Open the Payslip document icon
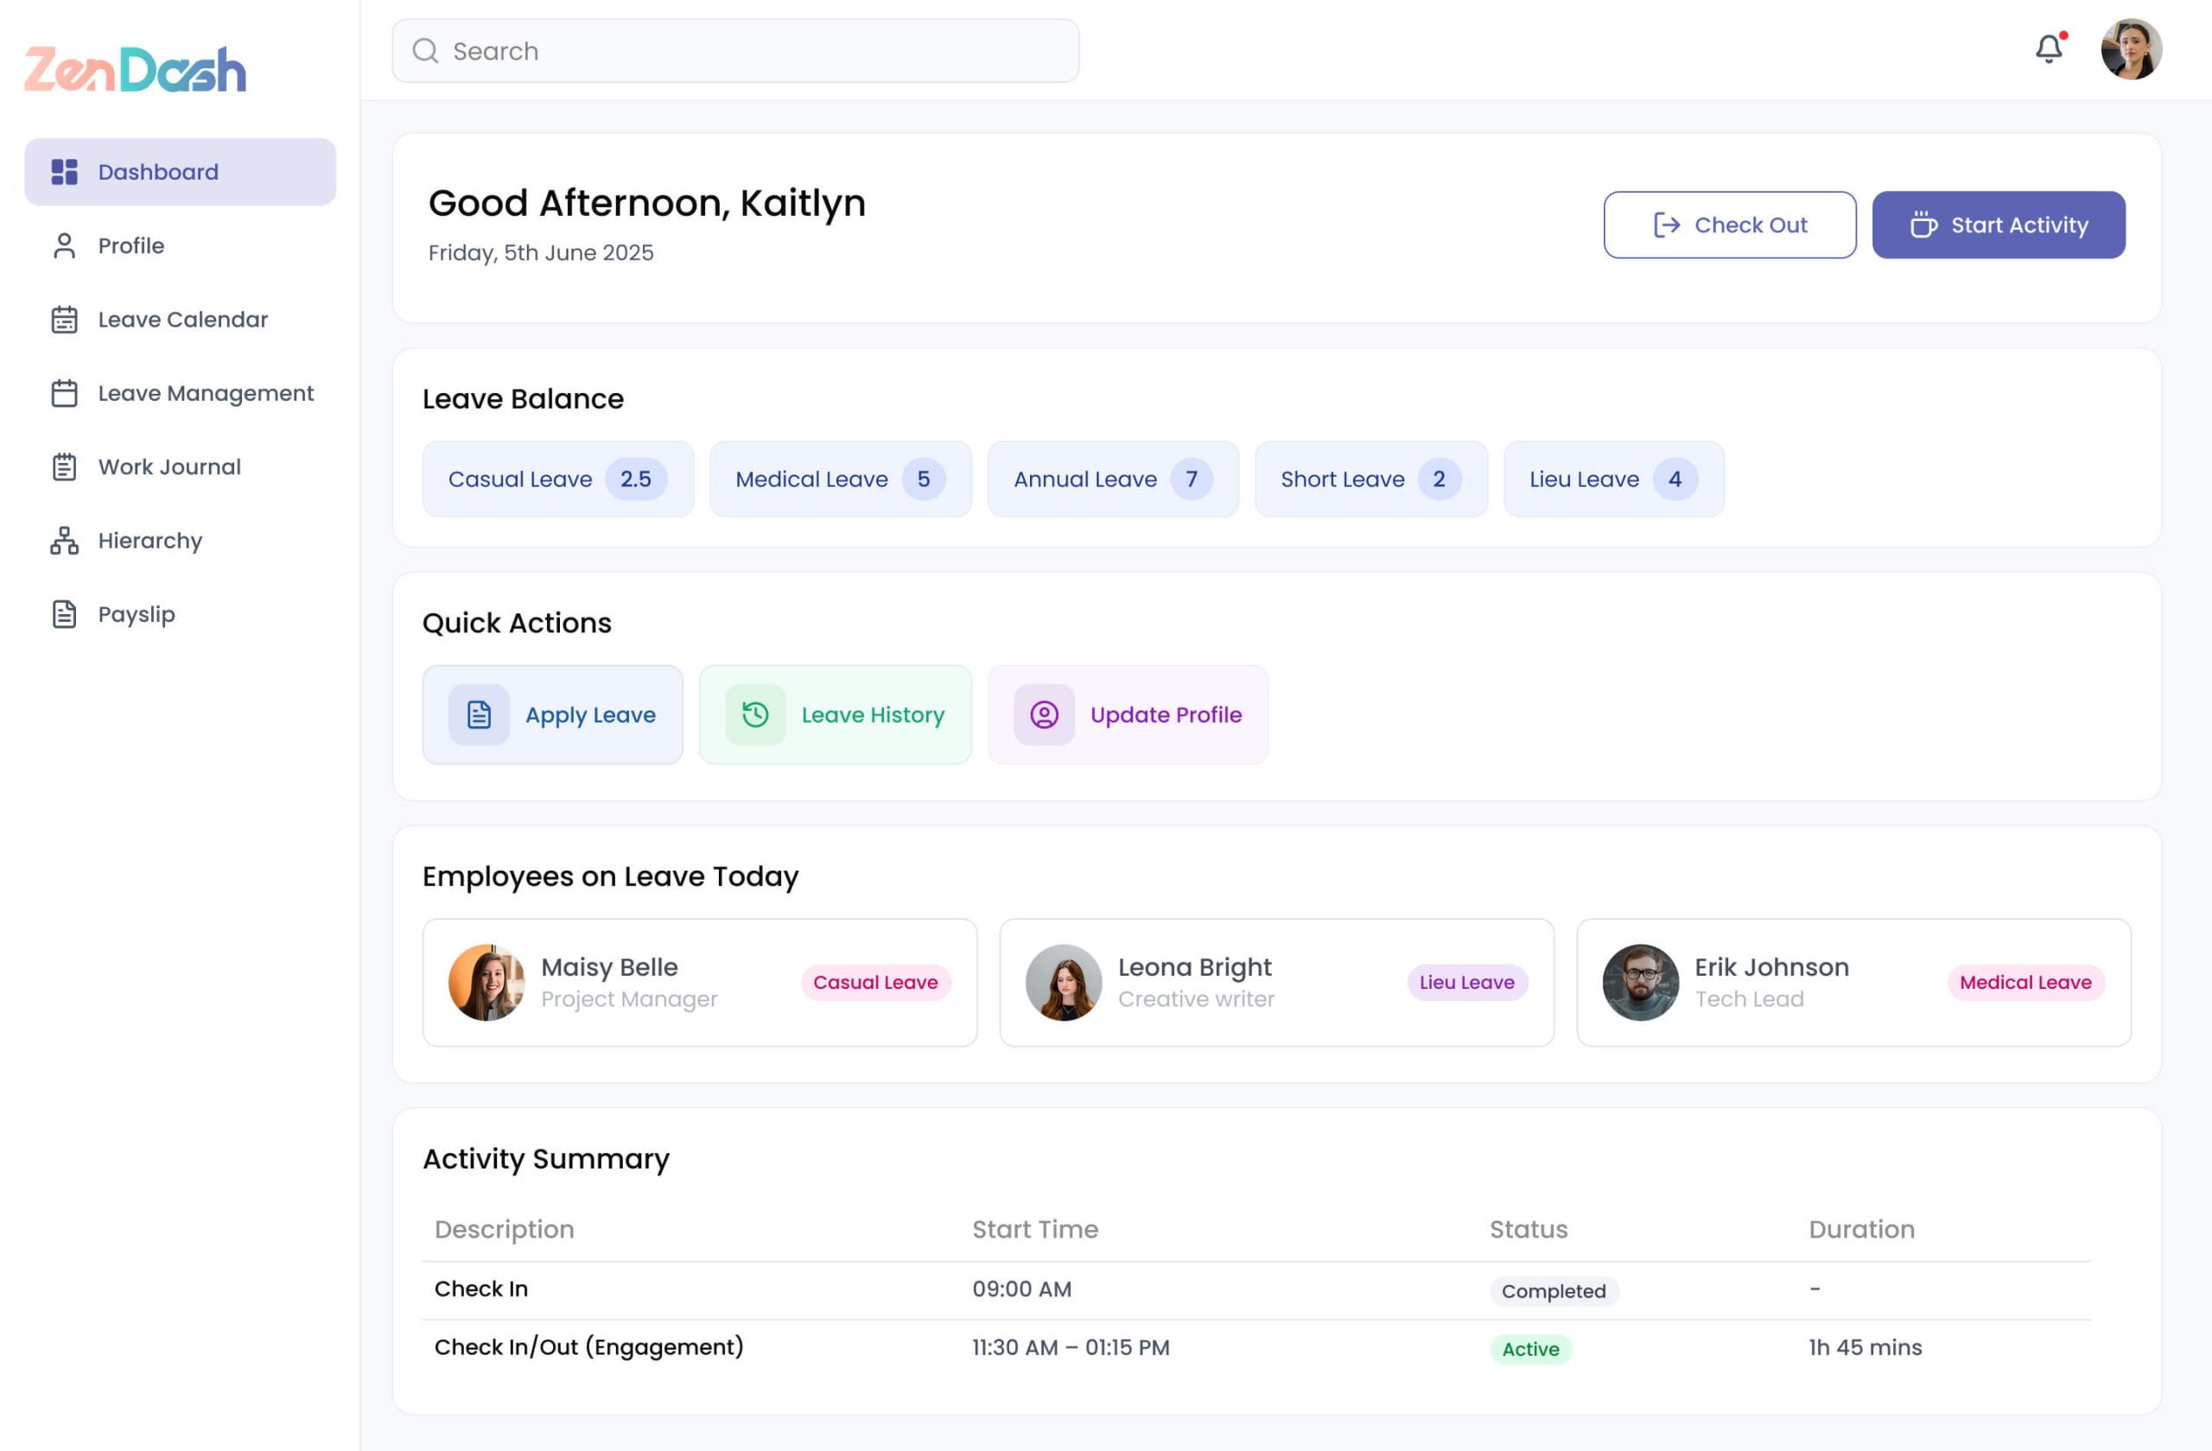2212x1451 pixels. tap(63, 613)
